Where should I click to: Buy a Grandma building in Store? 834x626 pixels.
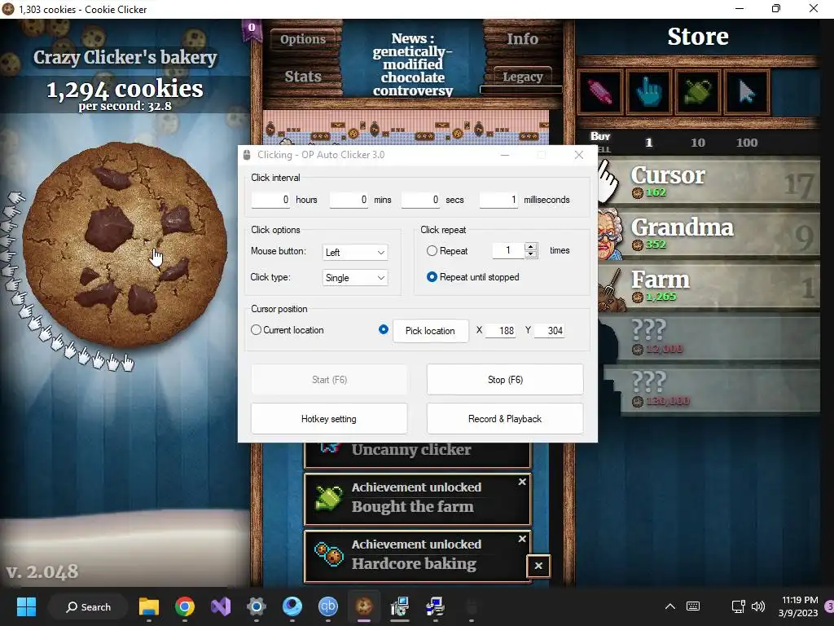coord(709,234)
